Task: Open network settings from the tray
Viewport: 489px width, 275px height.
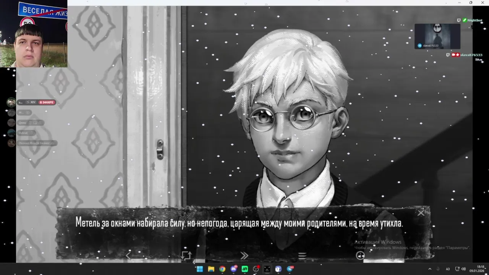Action: coord(457,269)
